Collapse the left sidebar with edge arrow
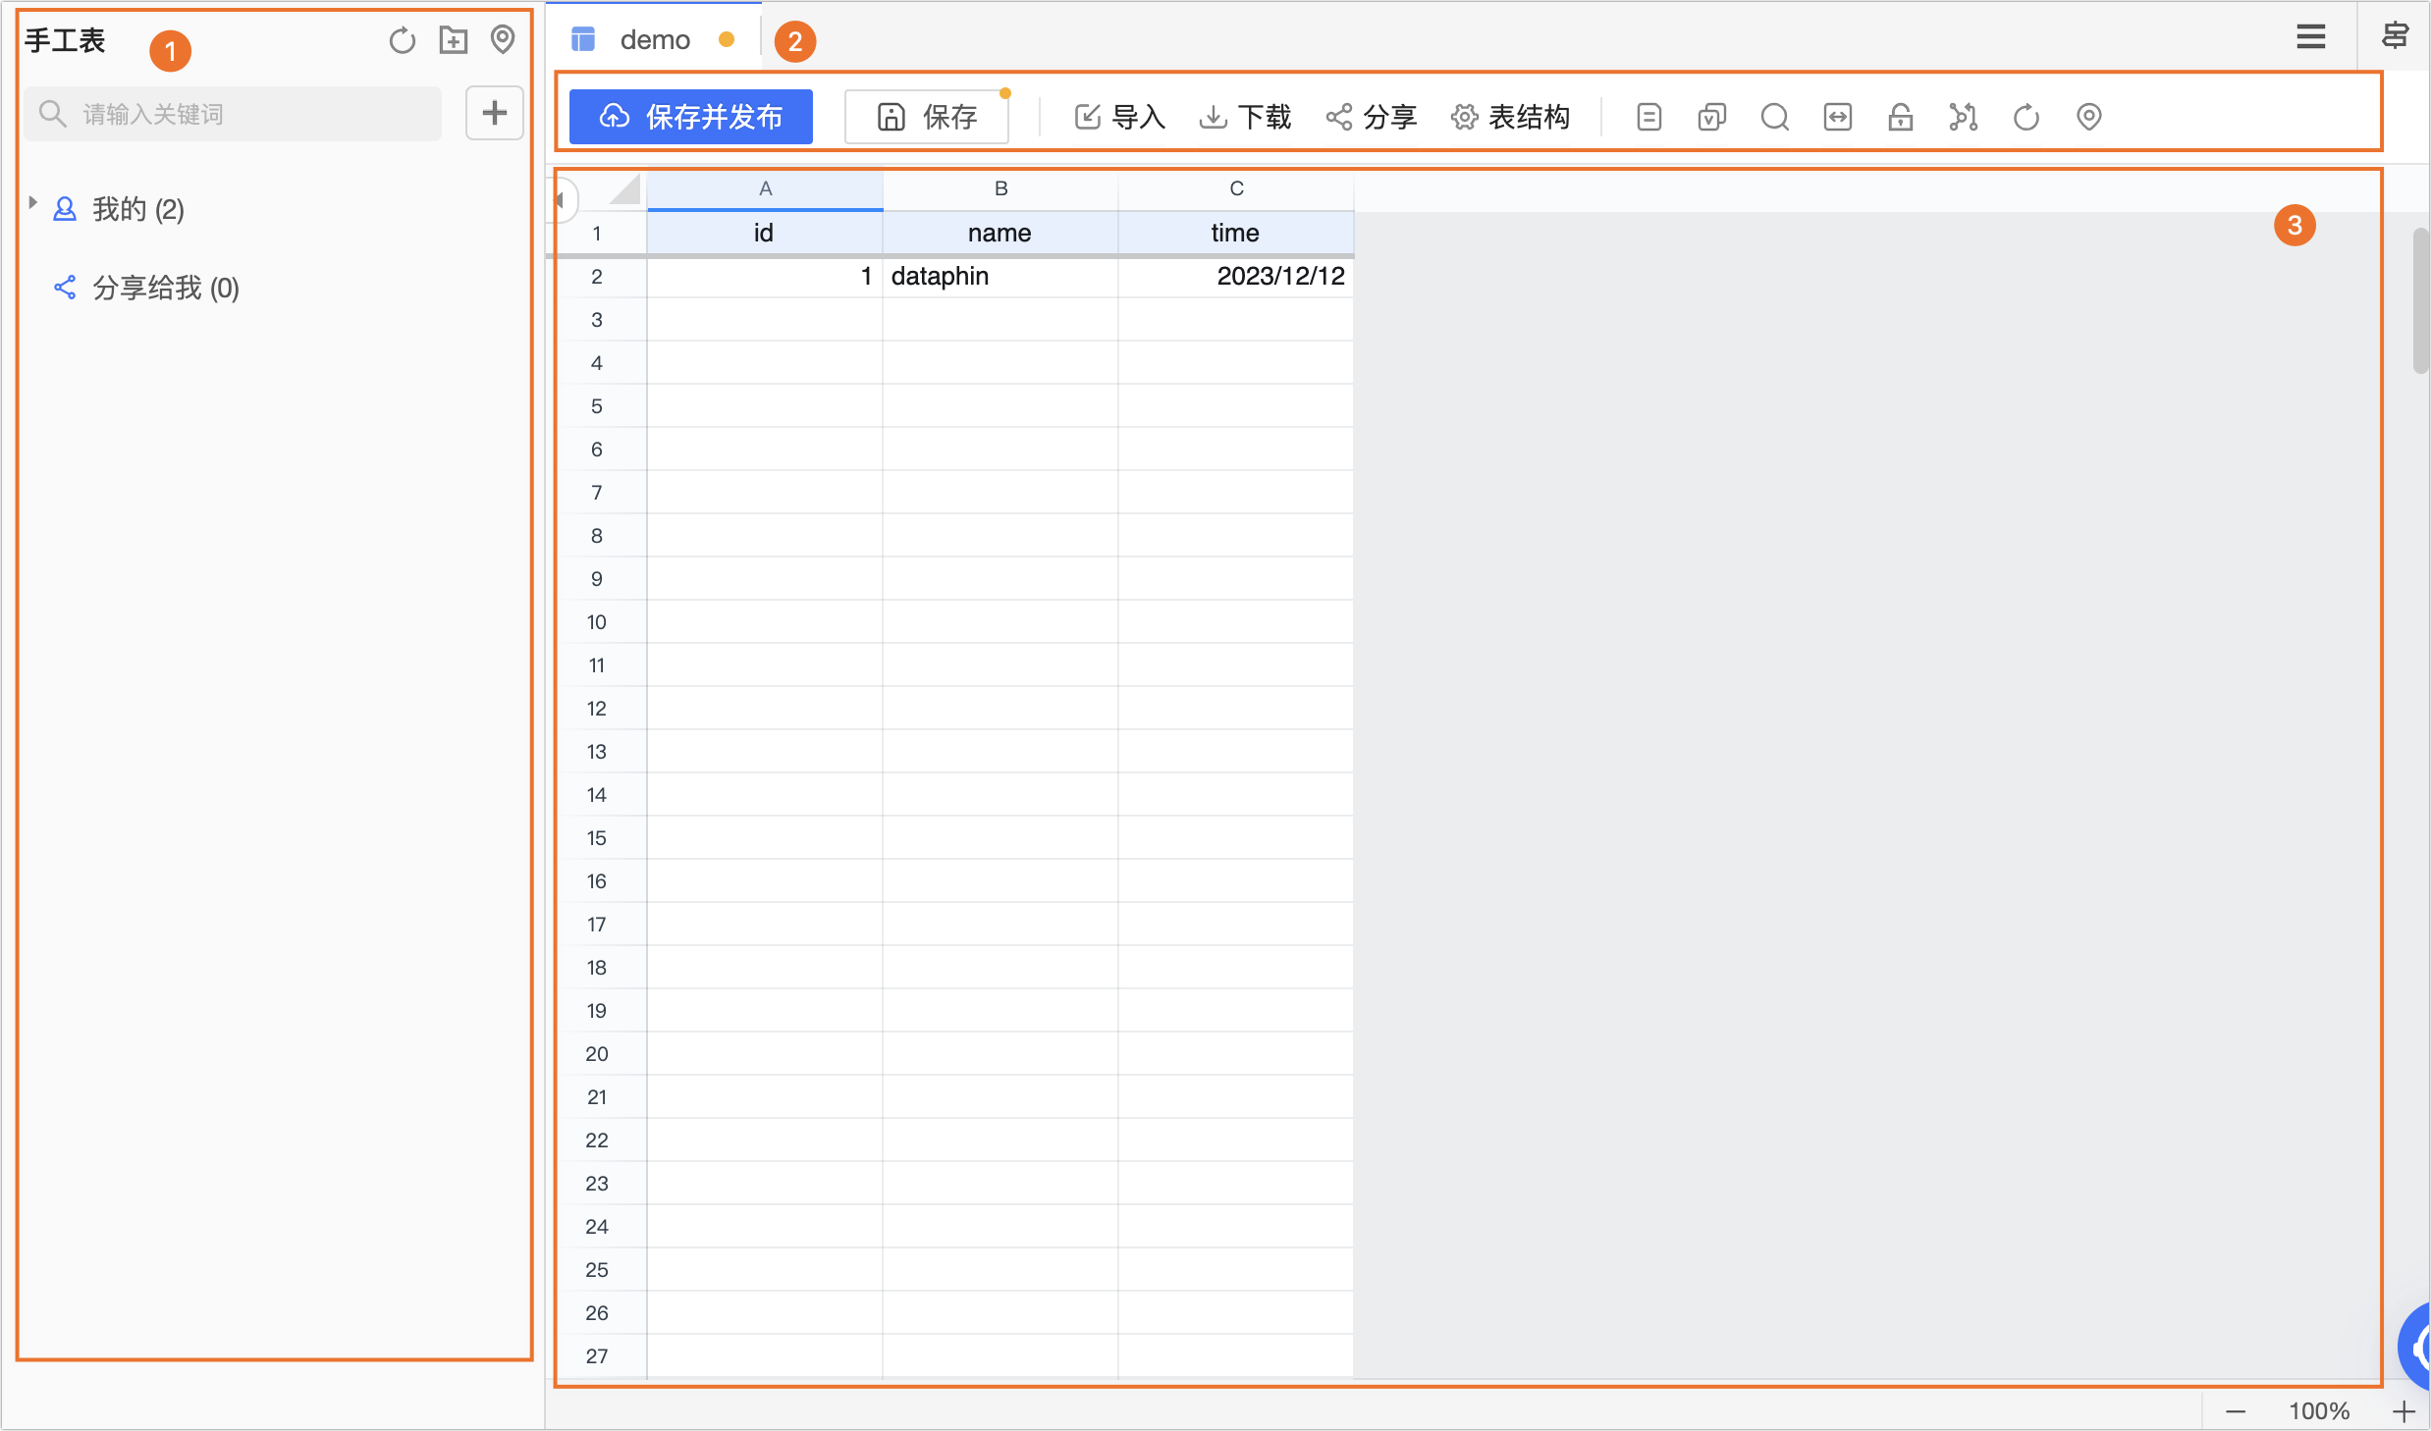This screenshot has width=2431, height=1431. coord(560,200)
